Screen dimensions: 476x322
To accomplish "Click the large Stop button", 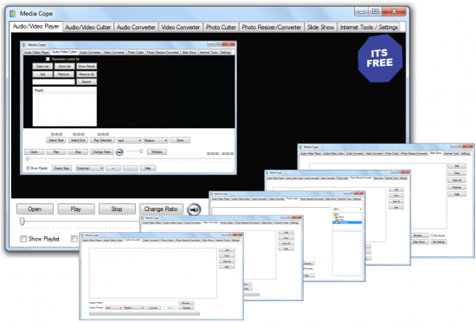I will click(117, 209).
